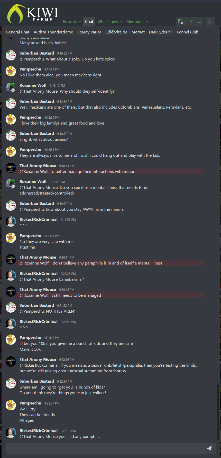Switch to the Chat tab
This screenshot has width=221, height=458.
tap(89, 22)
